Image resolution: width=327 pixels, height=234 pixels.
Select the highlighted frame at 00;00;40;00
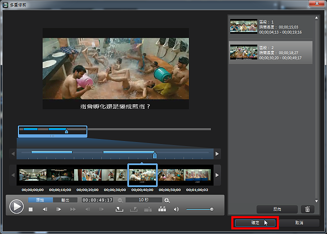click(142, 175)
